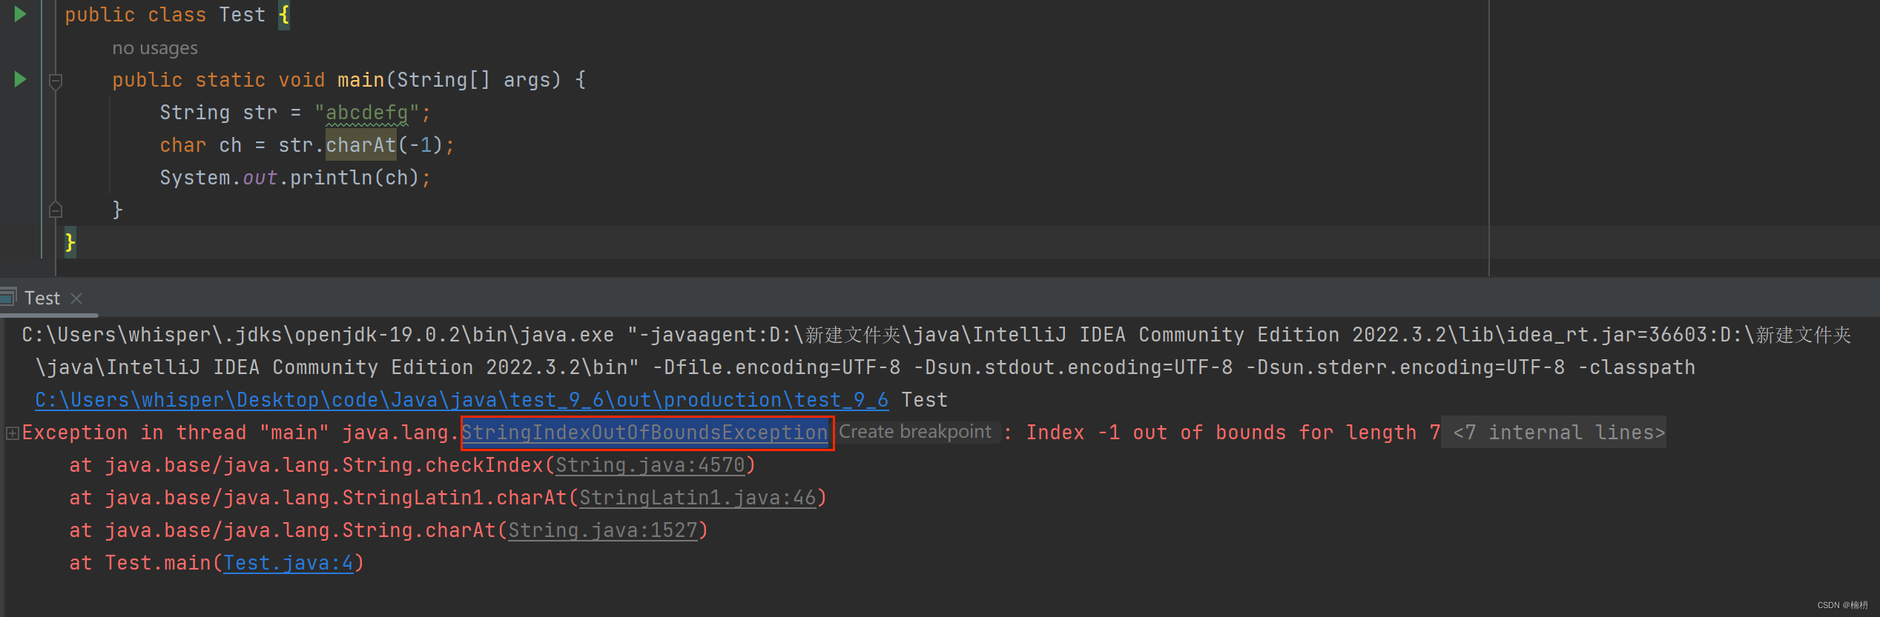1880x617 pixels.
Task: Click the fold end marker of main
Action: [55, 210]
